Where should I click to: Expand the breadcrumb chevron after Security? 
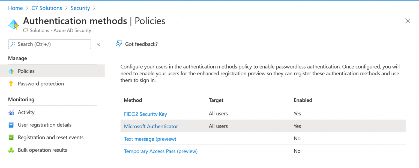tap(94, 8)
